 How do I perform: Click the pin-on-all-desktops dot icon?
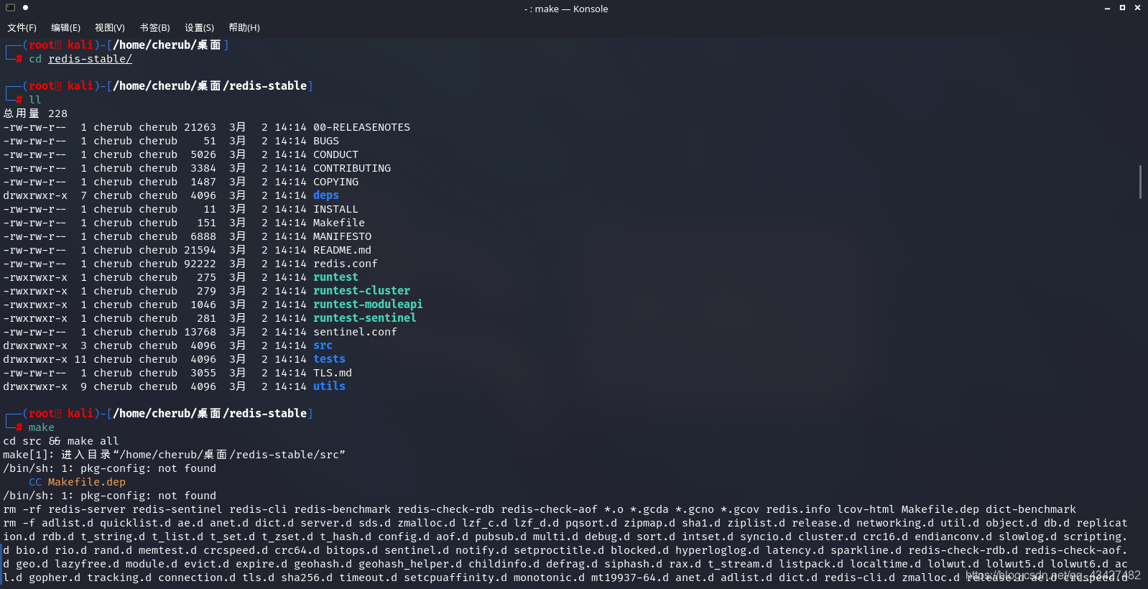[x=25, y=8]
